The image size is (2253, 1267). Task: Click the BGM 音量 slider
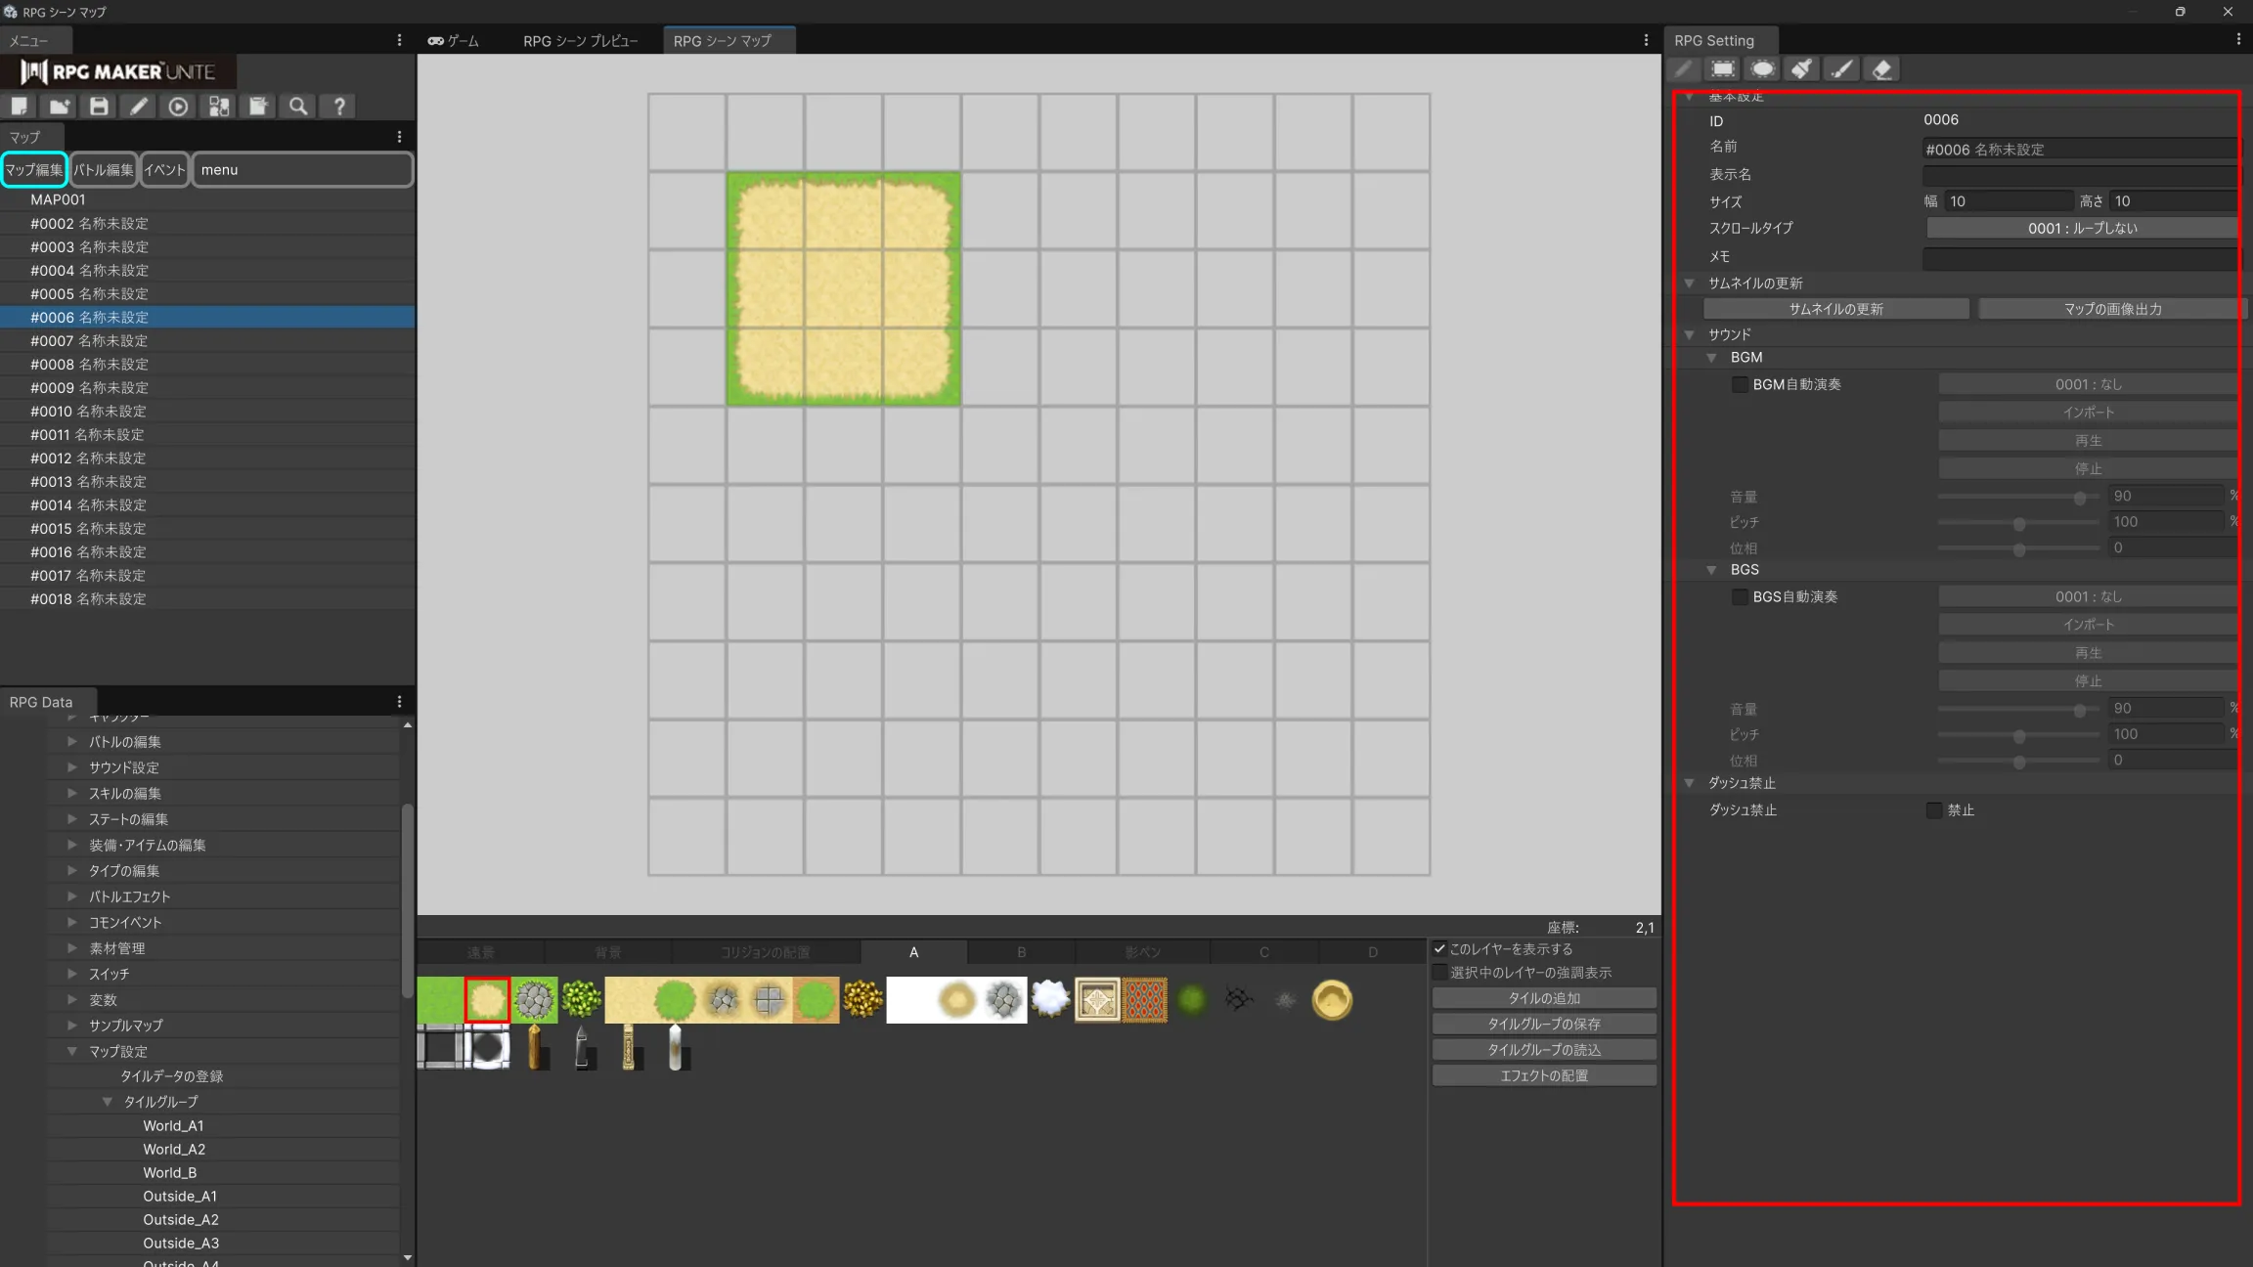click(x=2017, y=497)
